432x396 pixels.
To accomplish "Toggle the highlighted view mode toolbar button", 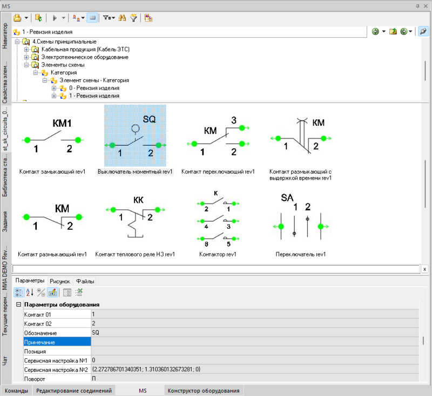I will (92, 18).
